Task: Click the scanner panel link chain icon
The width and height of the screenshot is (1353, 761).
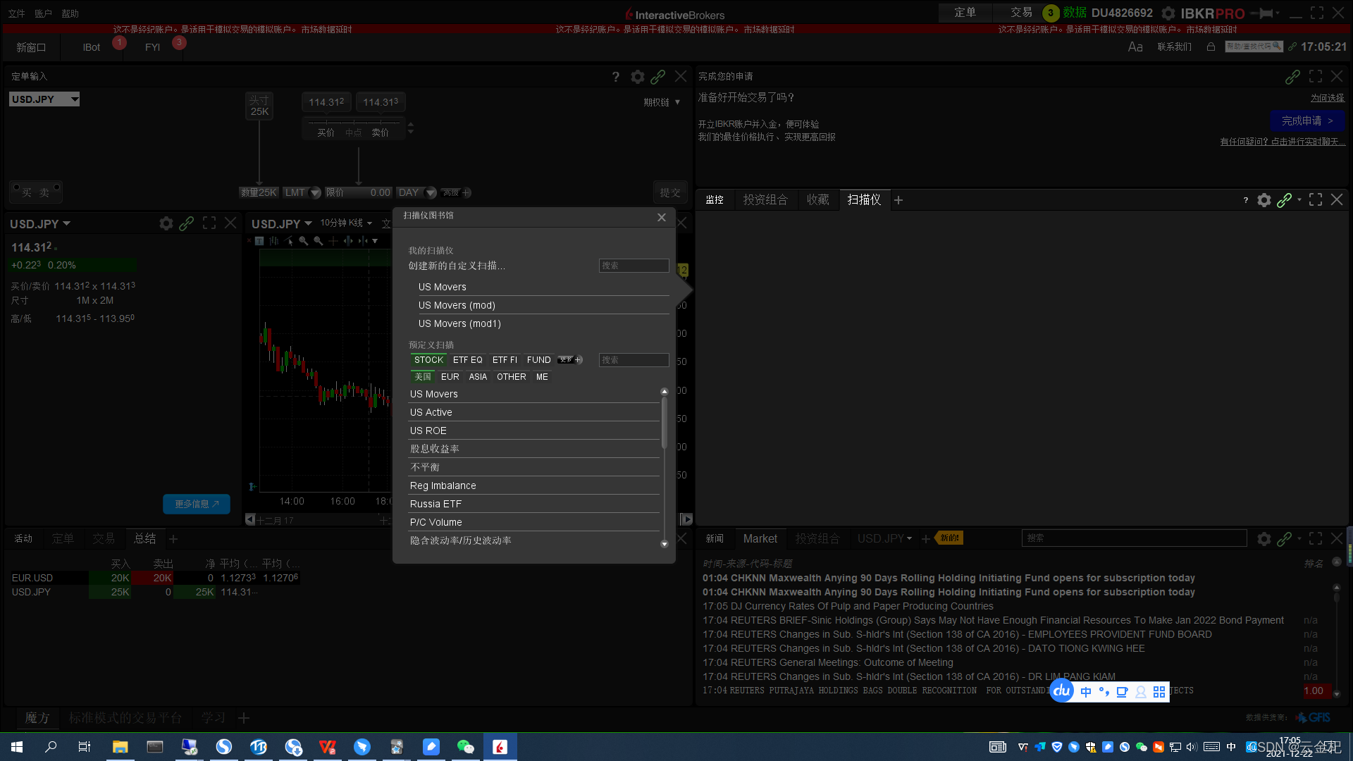Action: (1284, 200)
